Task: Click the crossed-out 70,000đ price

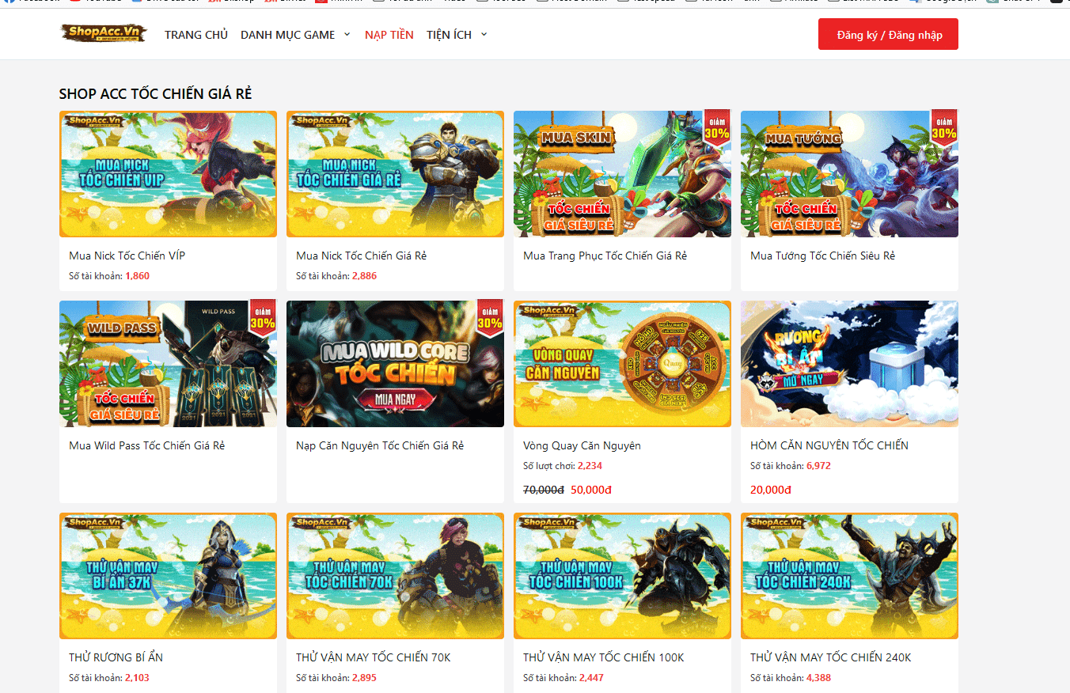Action: (x=544, y=490)
